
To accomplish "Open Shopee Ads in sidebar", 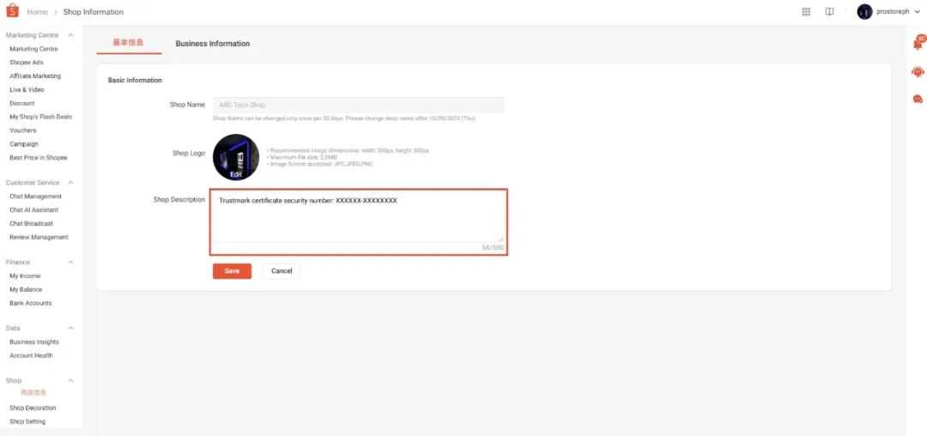I will coord(27,63).
